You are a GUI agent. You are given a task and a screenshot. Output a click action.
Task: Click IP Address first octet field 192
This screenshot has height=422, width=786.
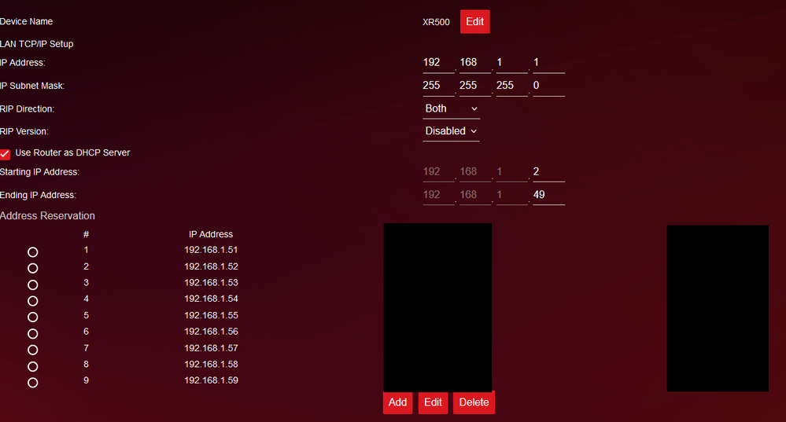click(438, 63)
